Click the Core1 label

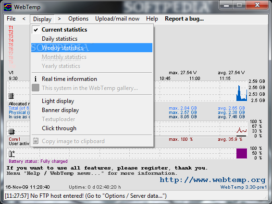click(14, 139)
